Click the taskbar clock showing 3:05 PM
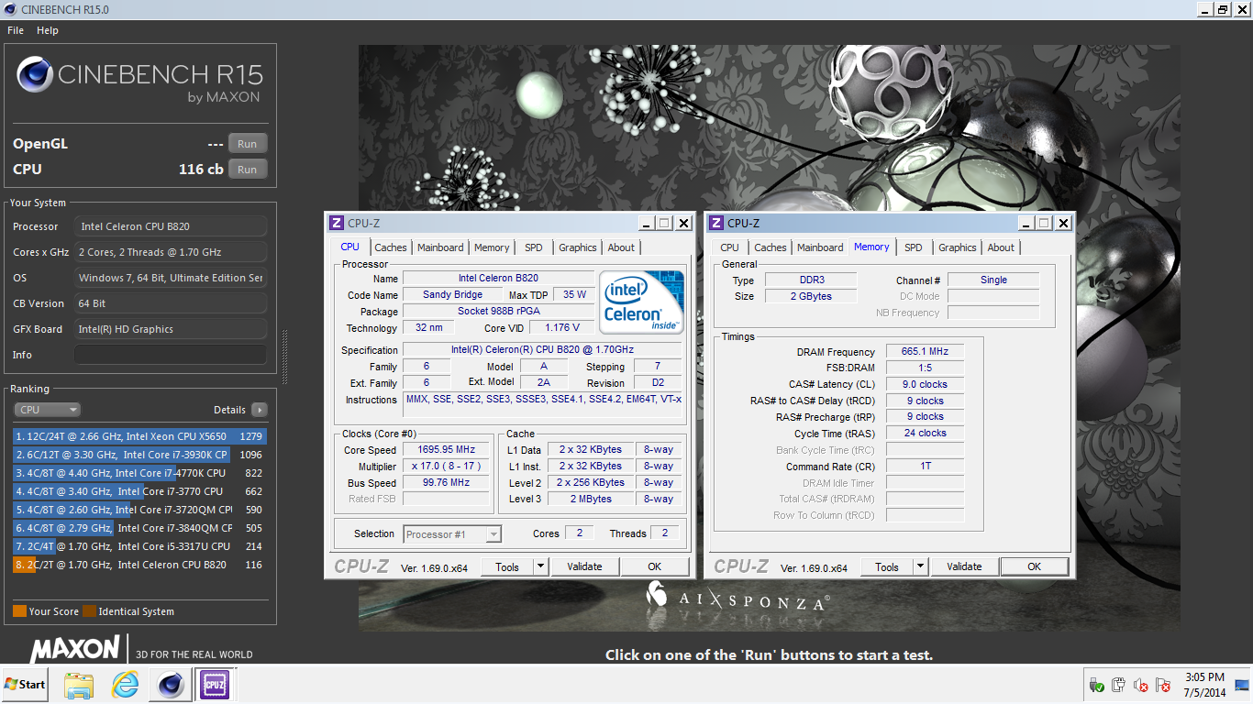1253x704 pixels. point(1204,684)
